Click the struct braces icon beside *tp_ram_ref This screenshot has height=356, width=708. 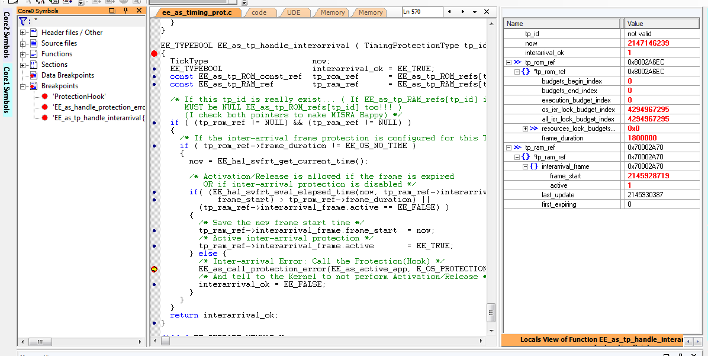[526, 157]
